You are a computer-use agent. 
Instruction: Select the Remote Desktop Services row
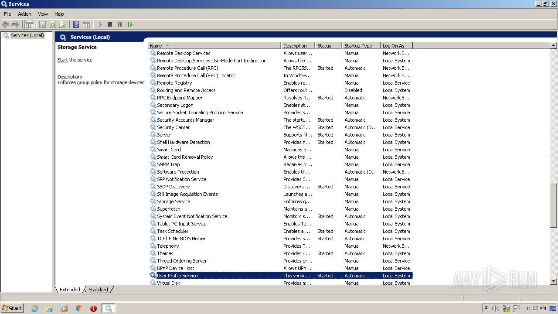click(x=280, y=53)
